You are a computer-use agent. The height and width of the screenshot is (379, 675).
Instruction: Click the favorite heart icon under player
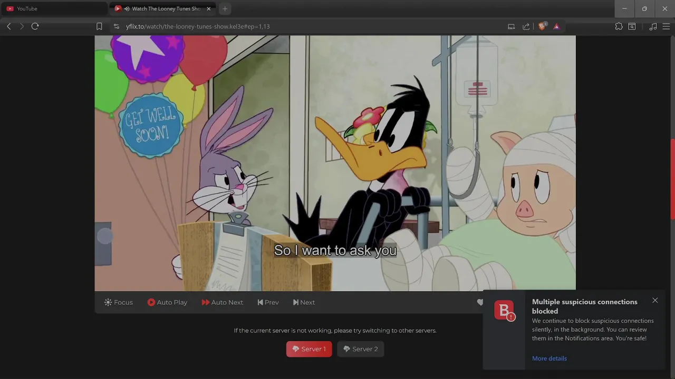point(480,302)
